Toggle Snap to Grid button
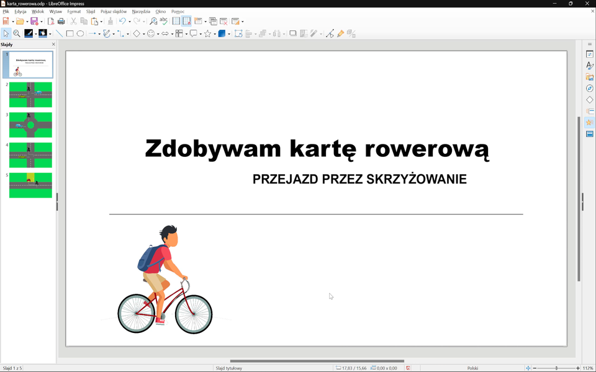This screenshot has width=596, height=372. (187, 21)
